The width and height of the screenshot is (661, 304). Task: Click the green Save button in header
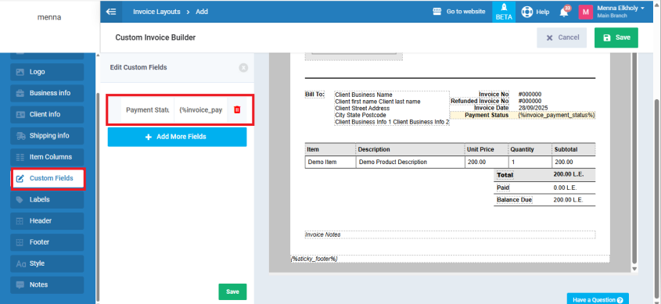[x=616, y=38]
